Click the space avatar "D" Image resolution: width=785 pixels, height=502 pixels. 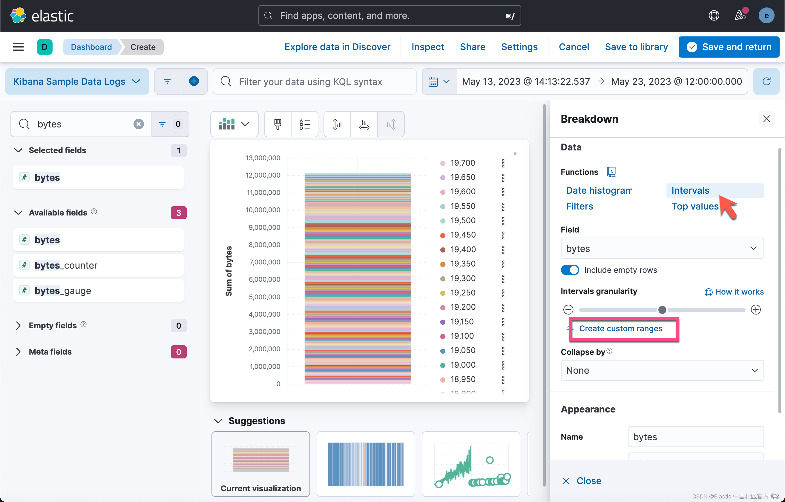pos(45,47)
